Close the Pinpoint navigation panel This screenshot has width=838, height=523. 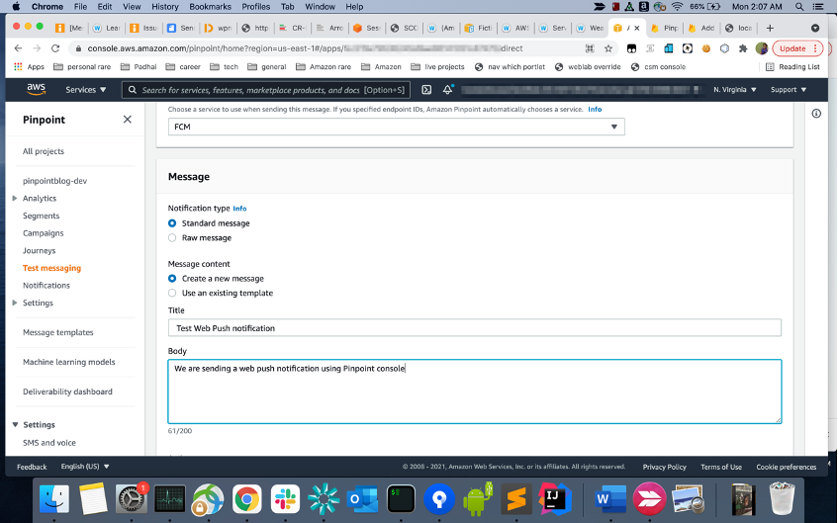(128, 119)
